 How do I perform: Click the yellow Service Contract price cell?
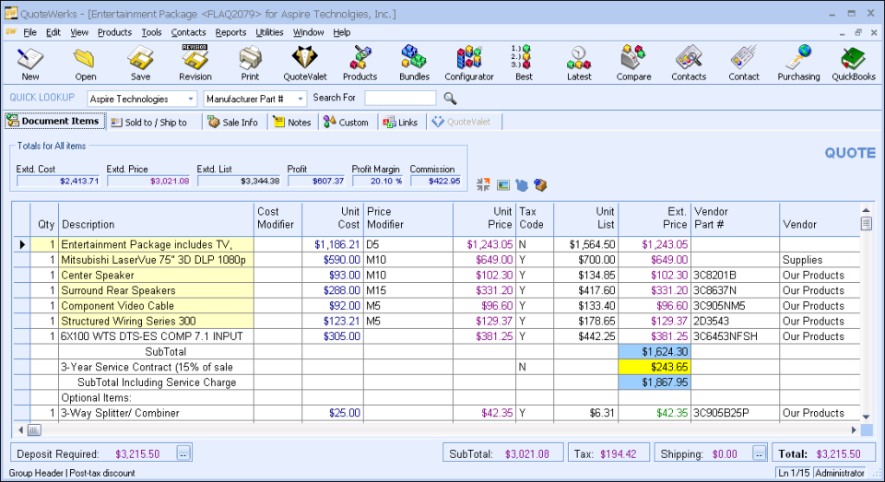pos(655,367)
